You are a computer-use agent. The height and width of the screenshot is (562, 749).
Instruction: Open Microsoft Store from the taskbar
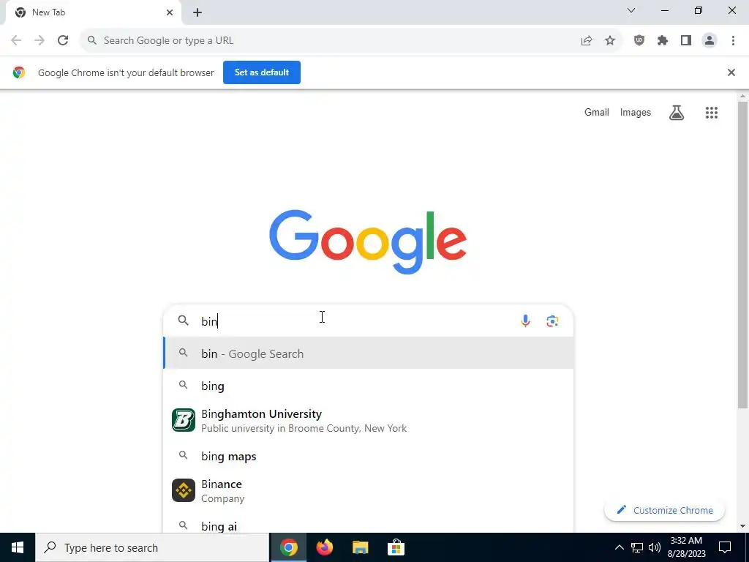point(396,547)
